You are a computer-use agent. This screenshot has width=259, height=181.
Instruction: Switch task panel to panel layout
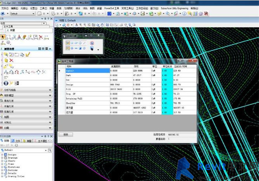pos(47,49)
